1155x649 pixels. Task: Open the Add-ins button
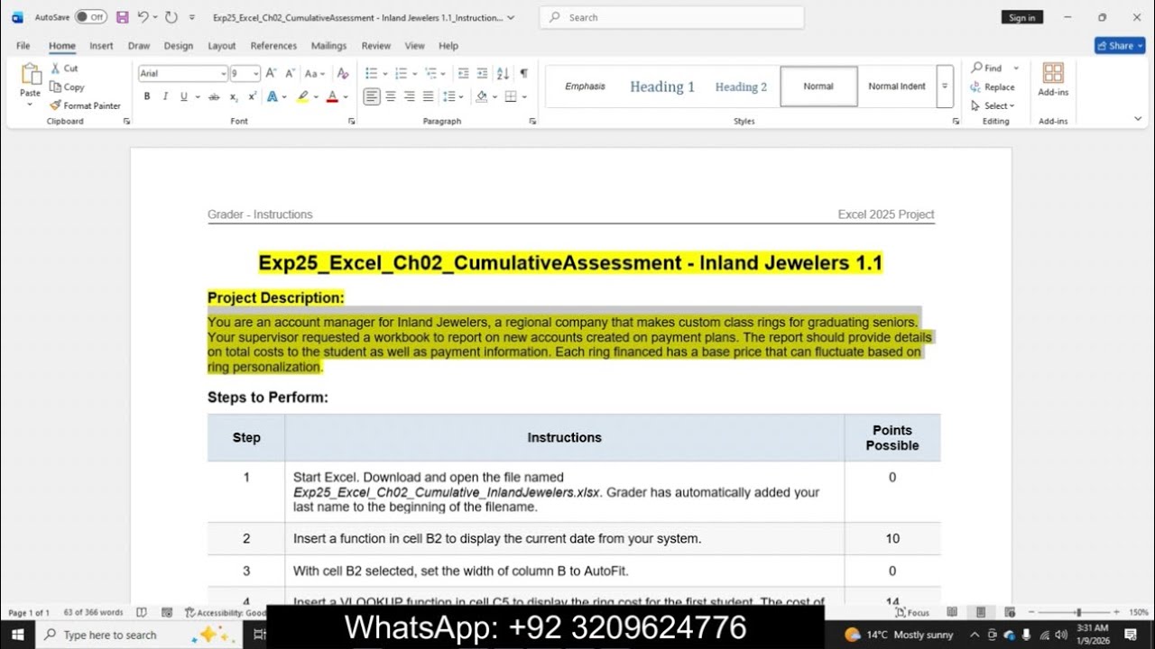(x=1053, y=79)
